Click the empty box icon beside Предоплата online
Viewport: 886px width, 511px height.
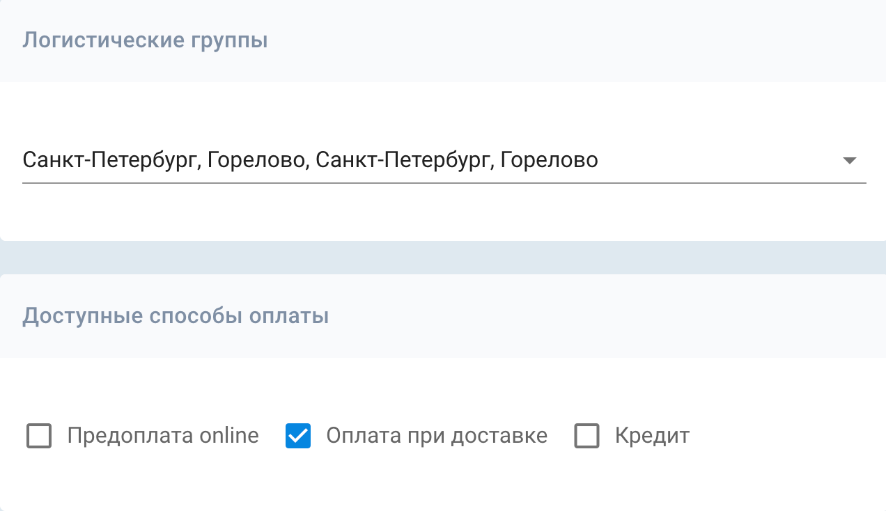39,437
